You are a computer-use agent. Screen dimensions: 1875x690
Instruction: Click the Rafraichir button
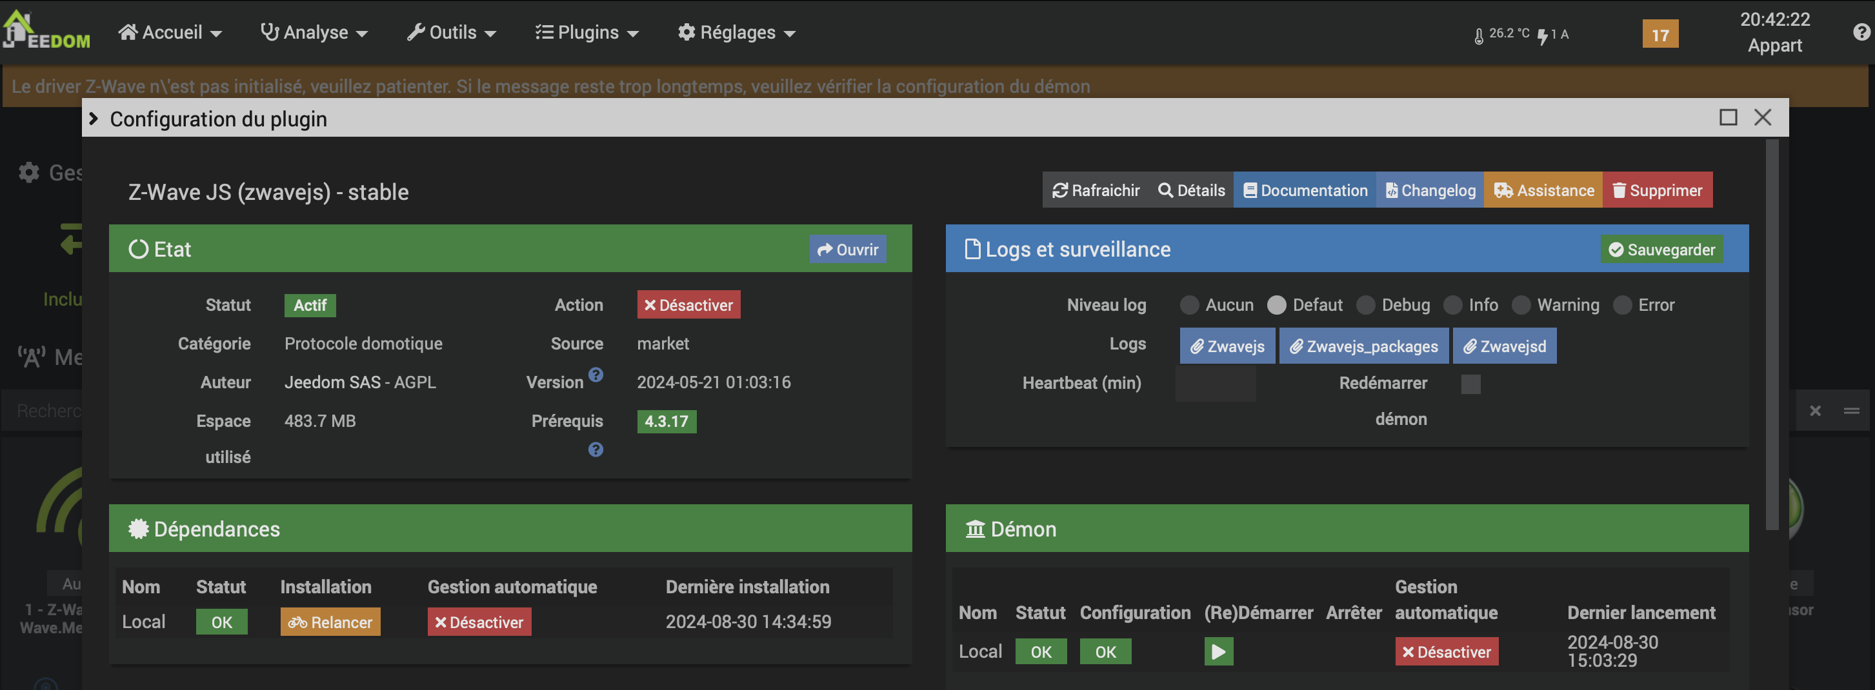(x=1096, y=190)
